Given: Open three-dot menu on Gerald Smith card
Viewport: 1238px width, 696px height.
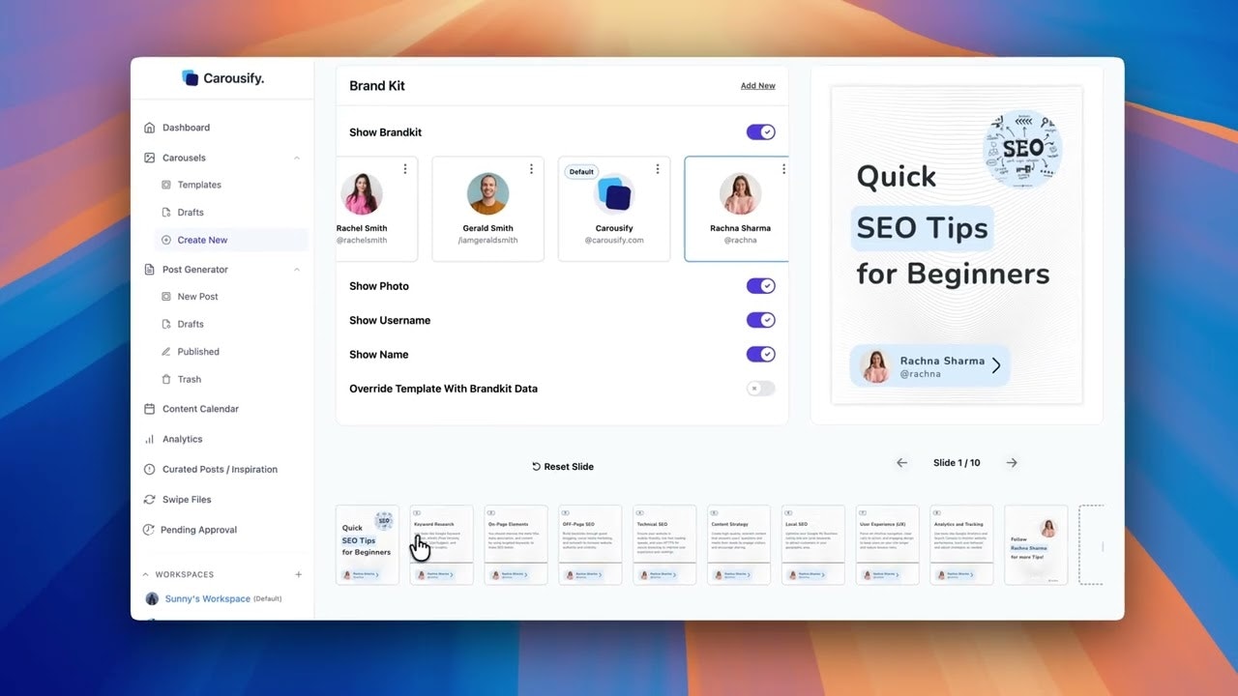Looking at the screenshot, I should pyautogui.click(x=531, y=169).
